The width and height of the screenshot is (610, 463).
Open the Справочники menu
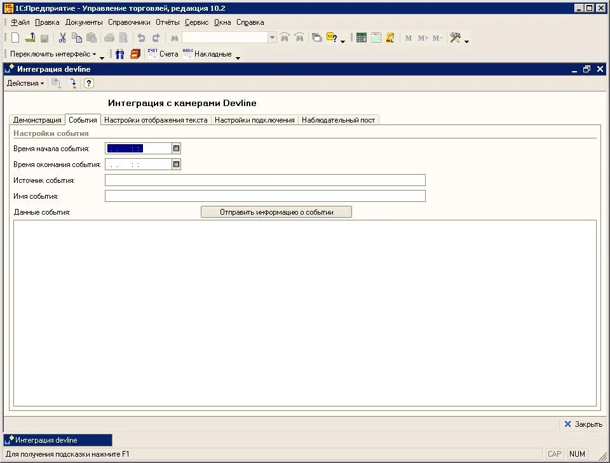pyautogui.click(x=129, y=22)
